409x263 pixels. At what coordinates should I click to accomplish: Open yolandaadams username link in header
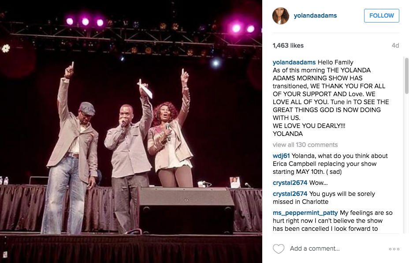pos(315,16)
